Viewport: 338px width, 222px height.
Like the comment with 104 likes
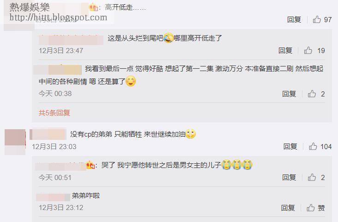(x=313, y=147)
